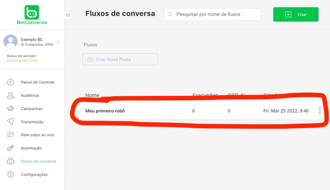Image resolution: width=330 pixels, height=190 pixels.
Task: Click the BotConversa logo
Action: [x=32, y=15]
